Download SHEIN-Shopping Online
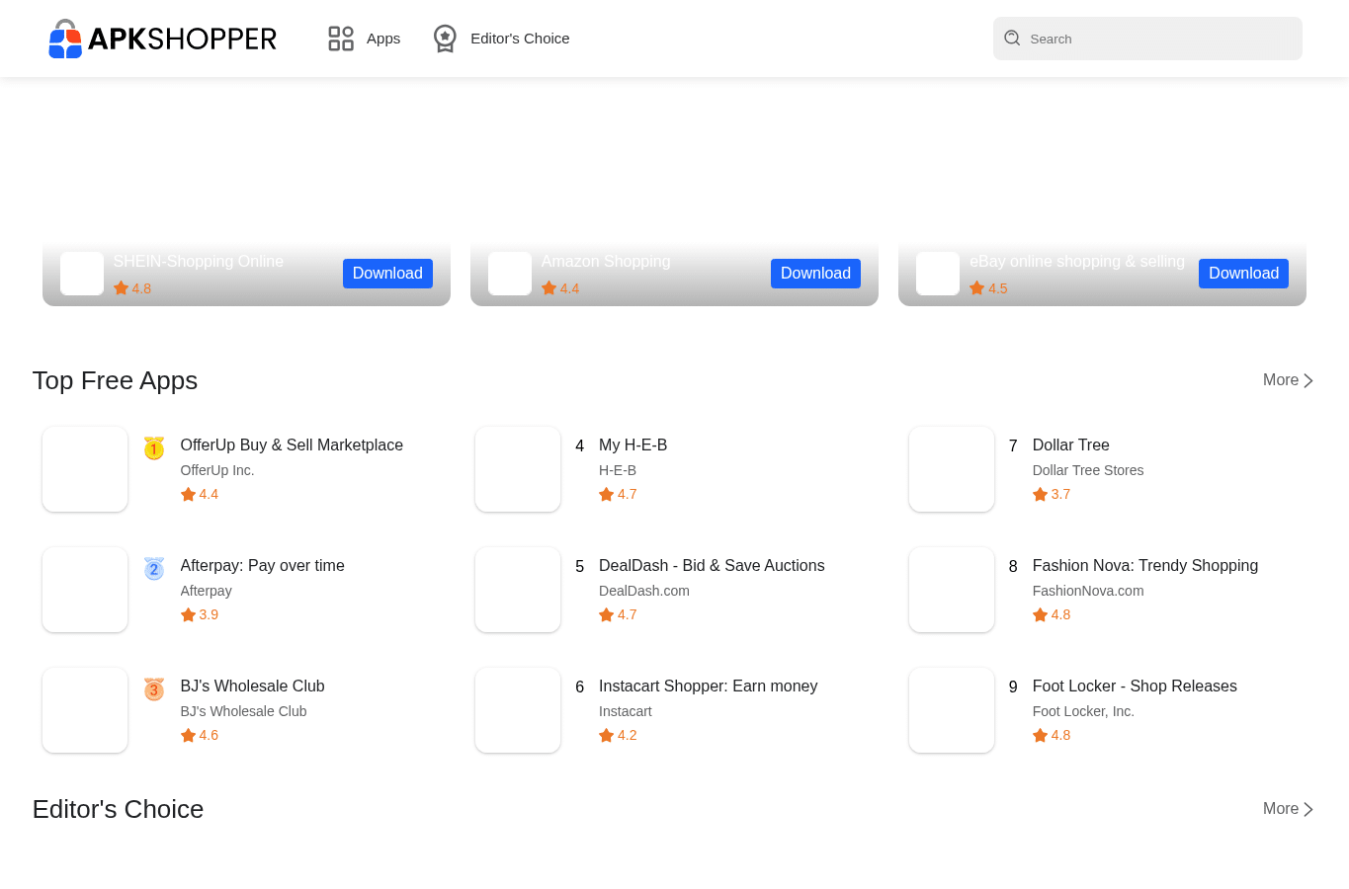 pos(387,274)
